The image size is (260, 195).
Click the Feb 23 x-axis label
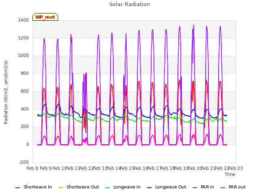click(x=236, y=168)
